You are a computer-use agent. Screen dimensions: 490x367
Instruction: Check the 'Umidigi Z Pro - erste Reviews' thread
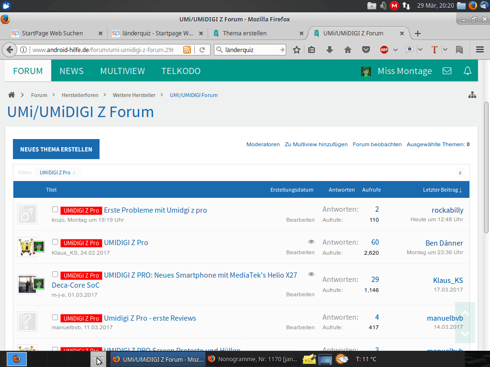(55, 317)
